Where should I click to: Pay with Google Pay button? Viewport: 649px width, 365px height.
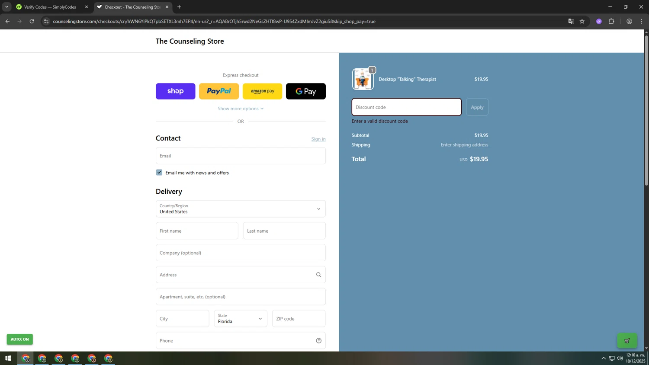point(306,91)
